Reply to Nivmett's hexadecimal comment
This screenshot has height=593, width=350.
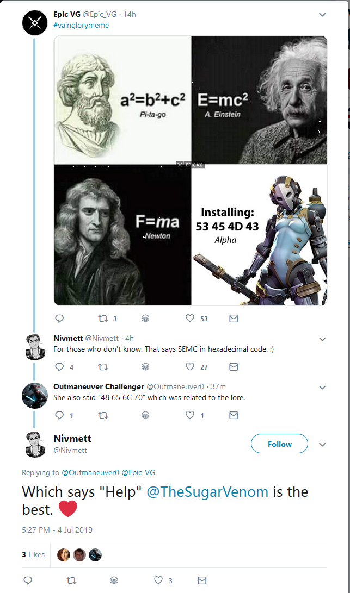60,367
